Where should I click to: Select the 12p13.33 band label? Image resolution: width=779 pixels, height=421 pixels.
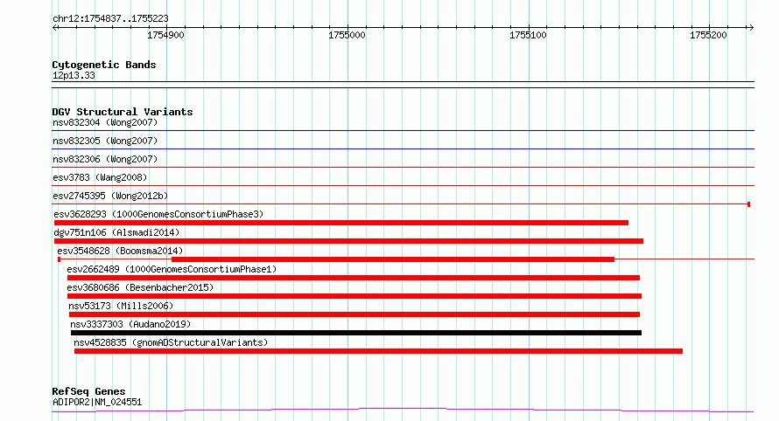(x=74, y=76)
